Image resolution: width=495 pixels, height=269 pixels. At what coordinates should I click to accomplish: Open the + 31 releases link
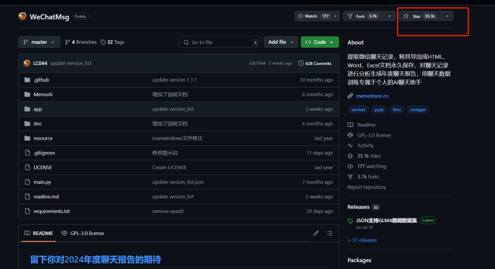click(362, 240)
